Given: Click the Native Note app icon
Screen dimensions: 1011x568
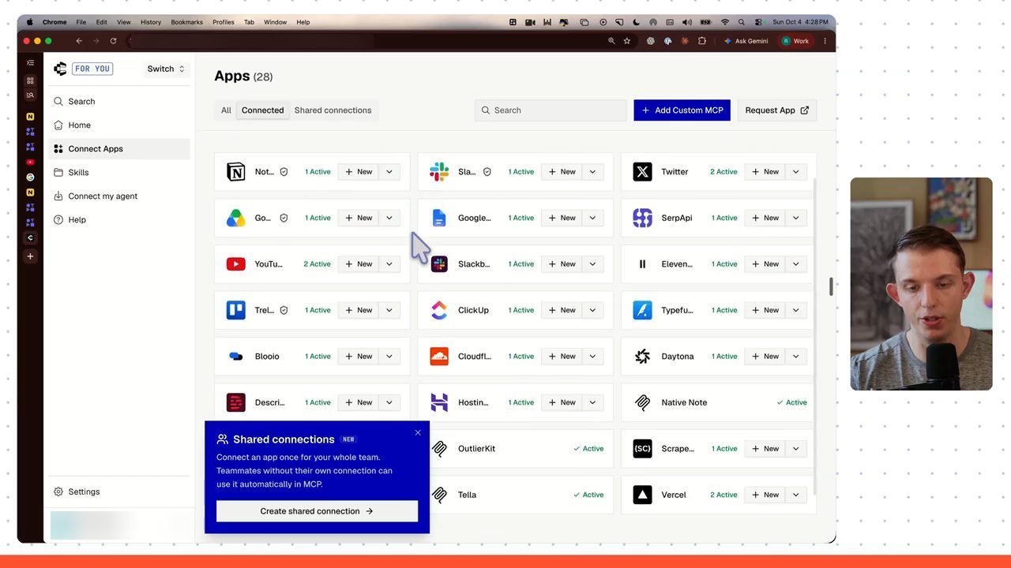Looking at the screenshot, I should 642,402.
